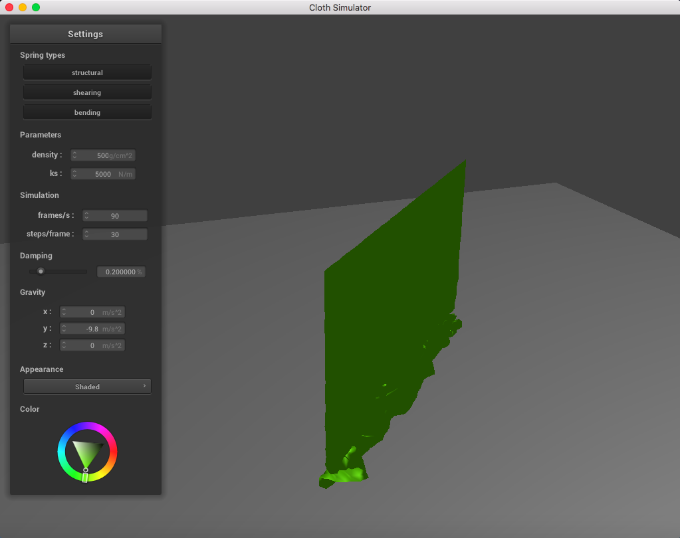680x538 pixels.
Task: Click the steps/frame value field
Action: point(115,234)
